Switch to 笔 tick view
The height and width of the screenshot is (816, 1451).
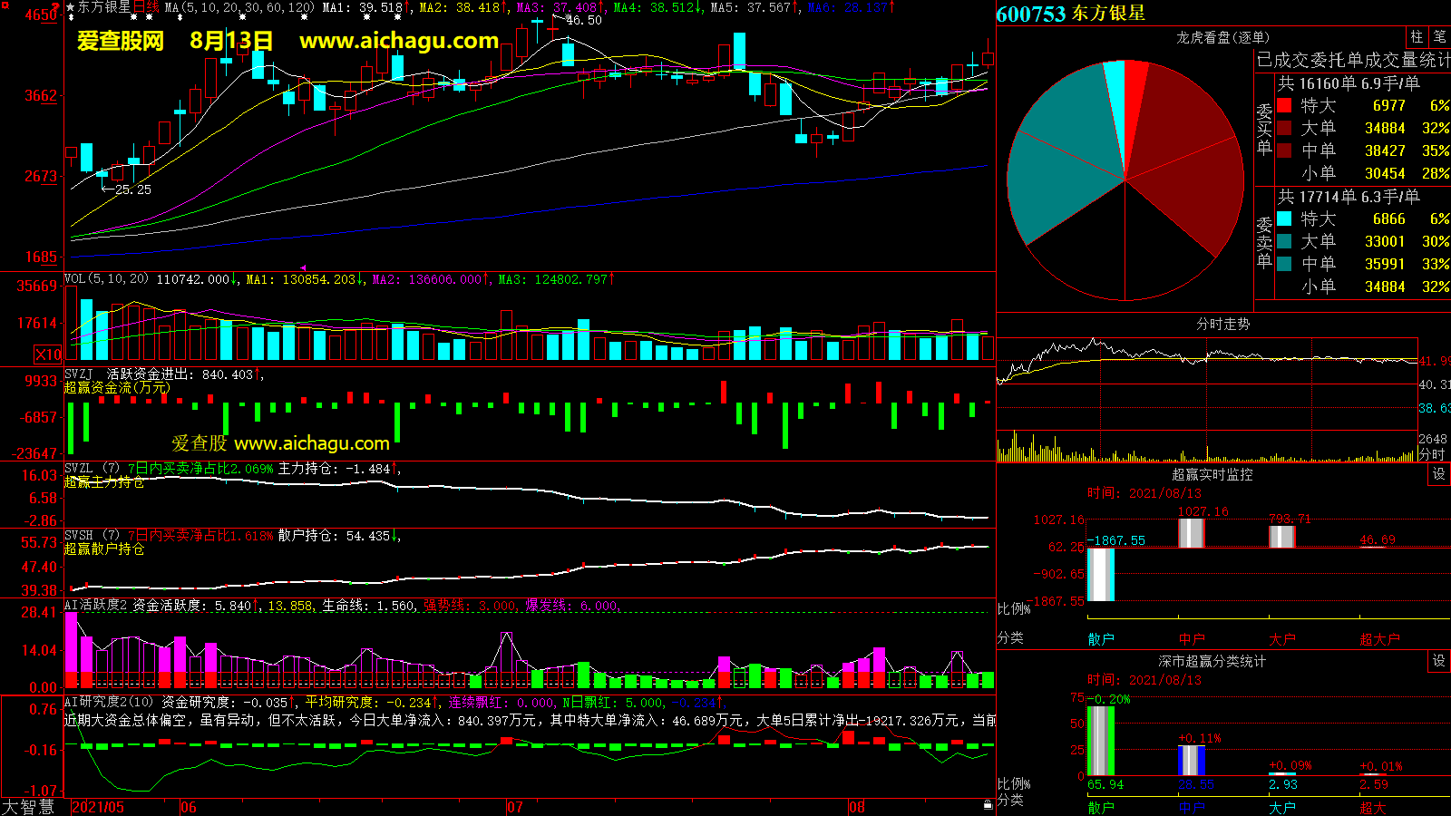[1439, 37]
